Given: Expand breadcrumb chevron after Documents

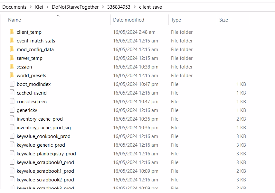Looking at the screenshot, I should click(31, 7).
